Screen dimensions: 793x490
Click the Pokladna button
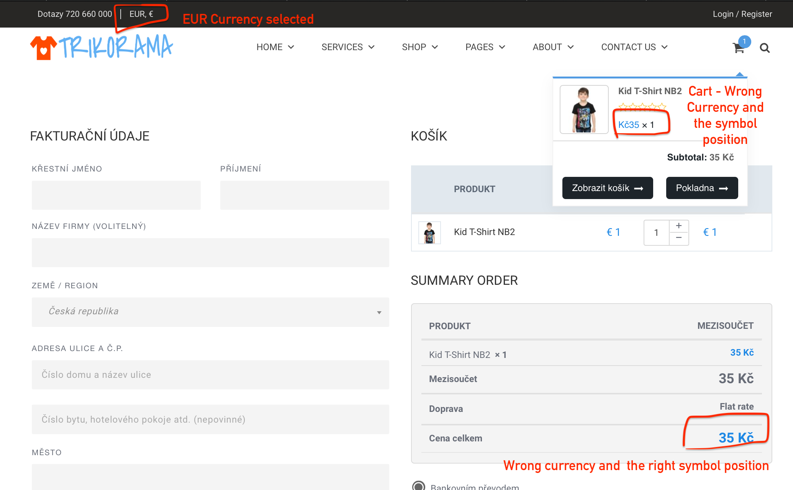coord(702,188)
